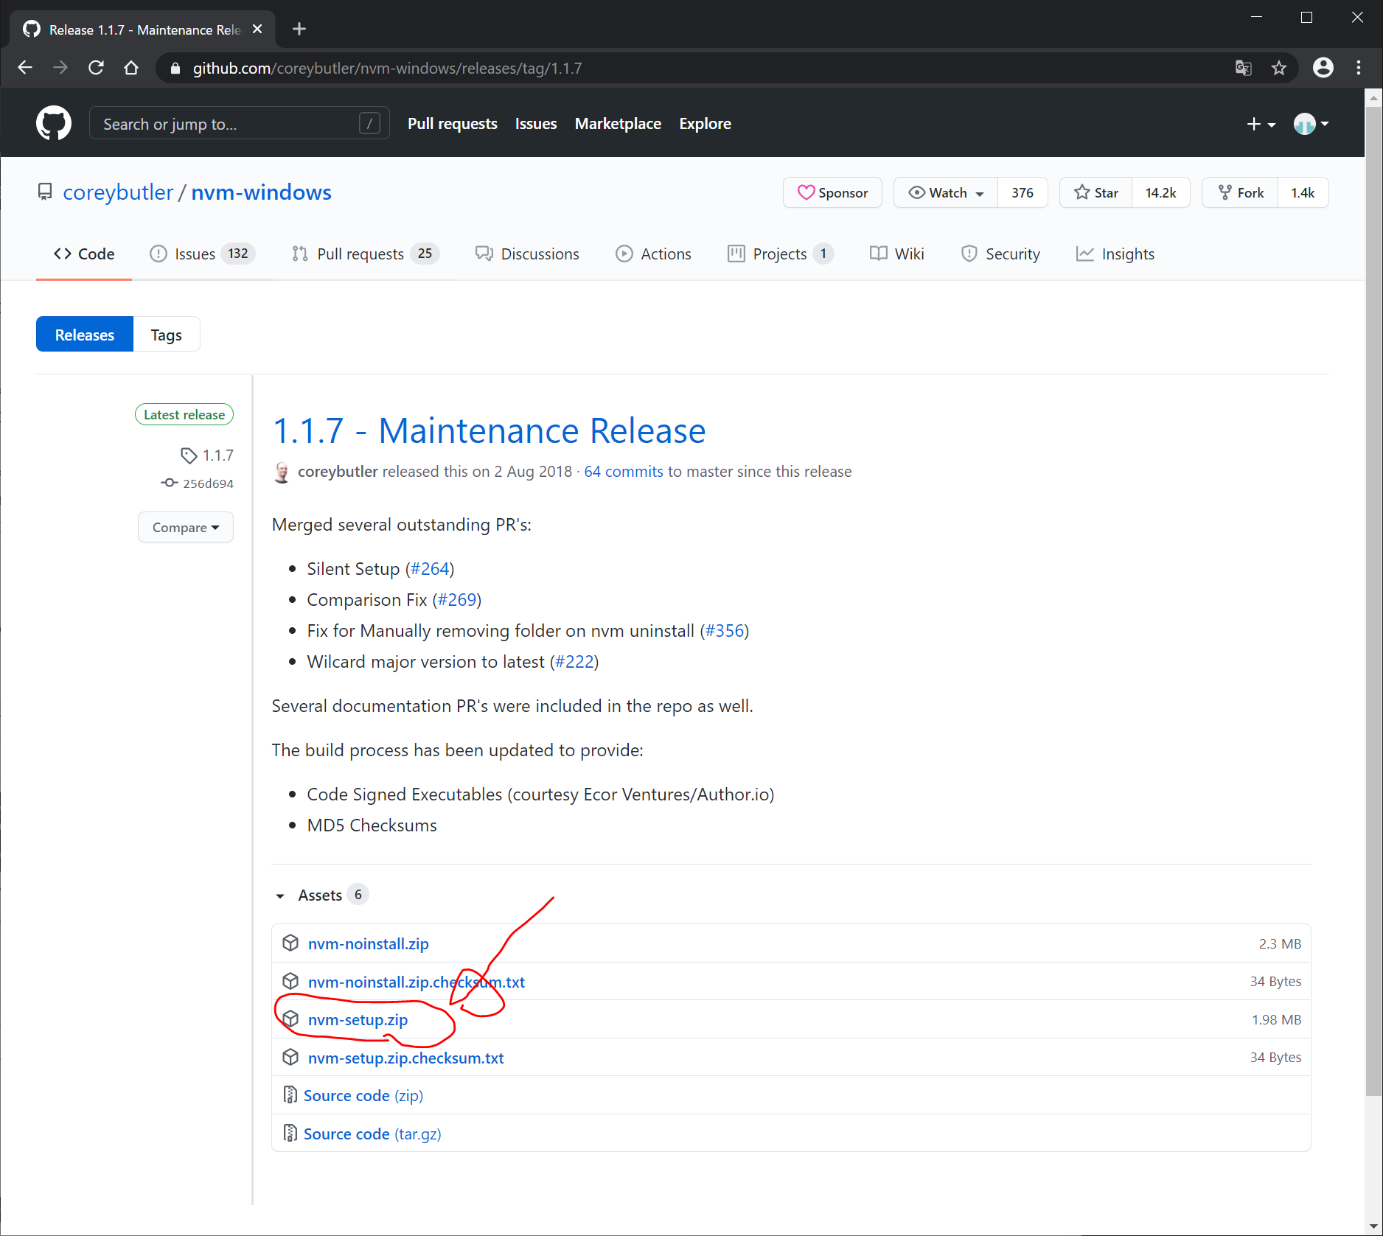Viewport: 1383px width, 1236px height.
Task: Open the Issues tab
Action: (x=202, y=254)
